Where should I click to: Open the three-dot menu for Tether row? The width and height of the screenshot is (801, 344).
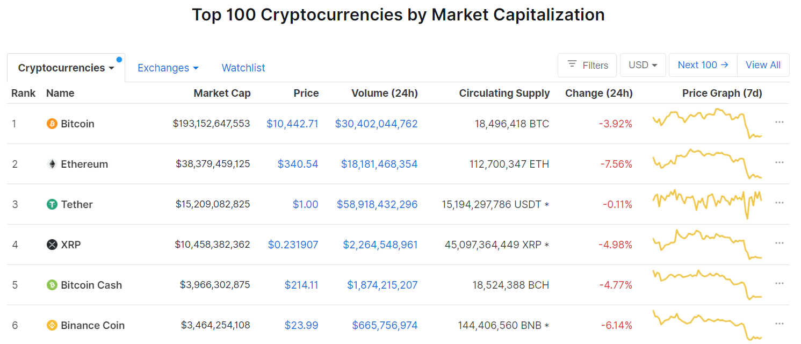point(780,203)
